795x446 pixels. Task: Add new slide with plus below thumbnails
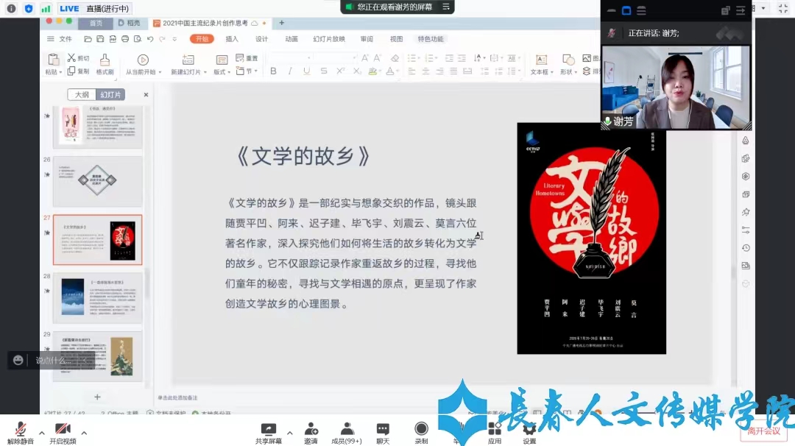click(97, 397)
